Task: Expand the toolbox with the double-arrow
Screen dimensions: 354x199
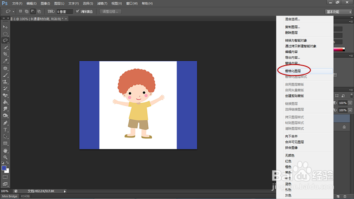Action: (x=4, y=18)
